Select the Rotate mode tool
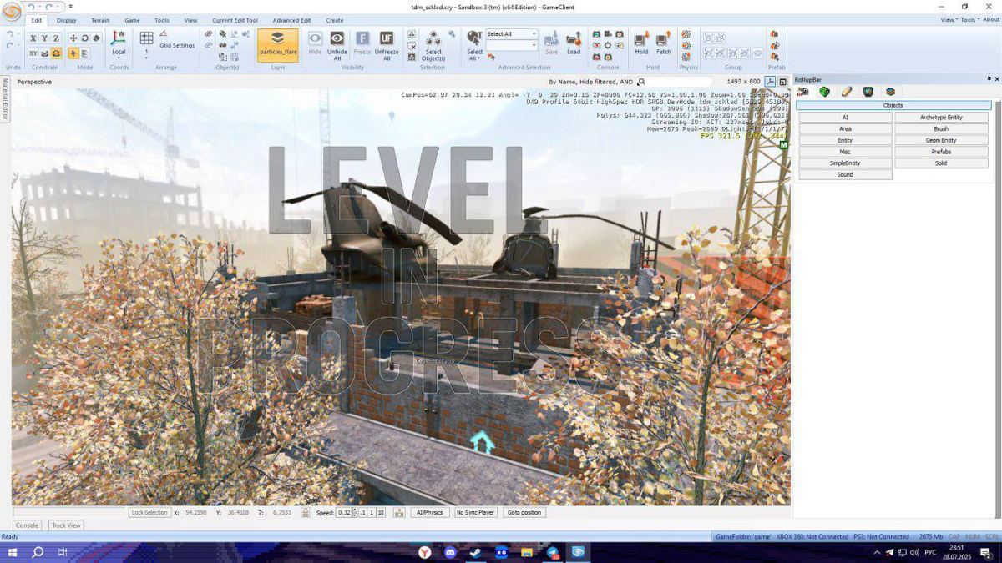The width and height of the screenshot is (1002, 563). 84,38
